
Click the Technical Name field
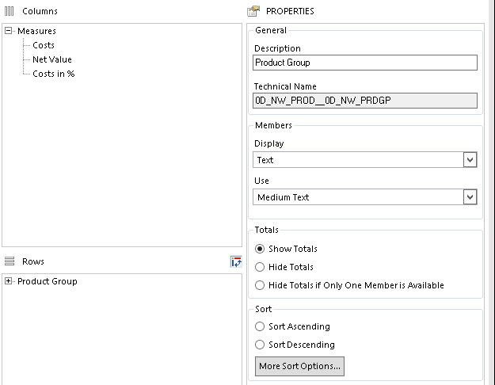point(365,101)
